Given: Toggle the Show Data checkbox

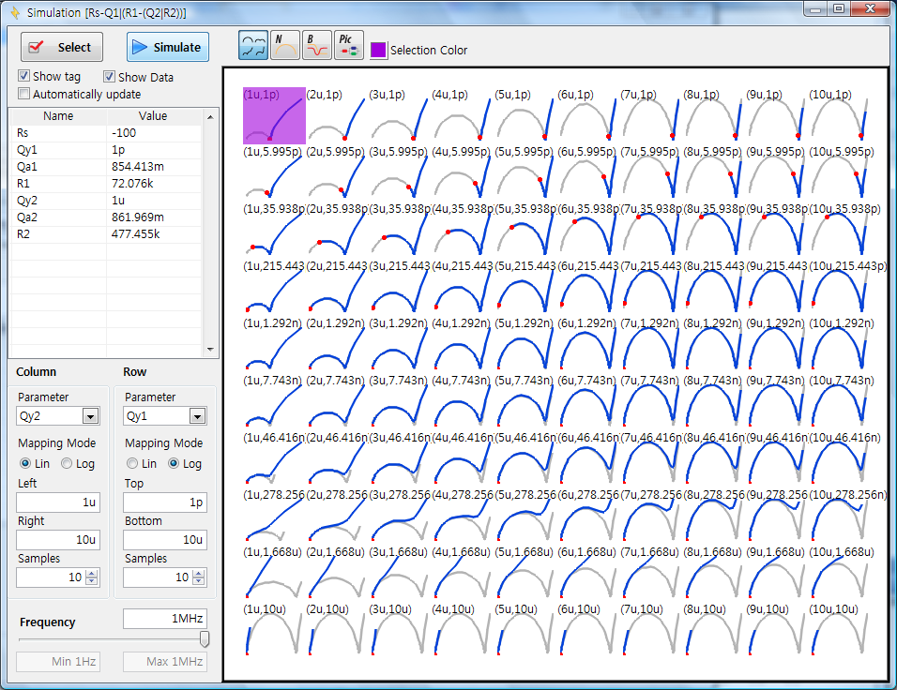Looking at the screenshot, I should tap(110, 77).
